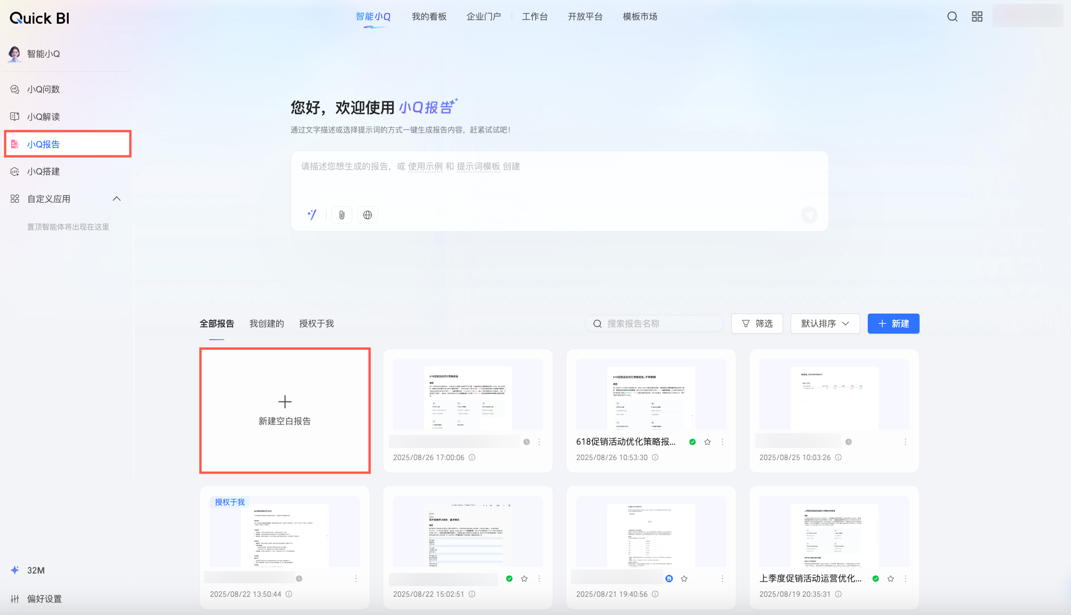Click the 提示词模板 link in the prompt
1071x615 pixels.
coord(478,167)
